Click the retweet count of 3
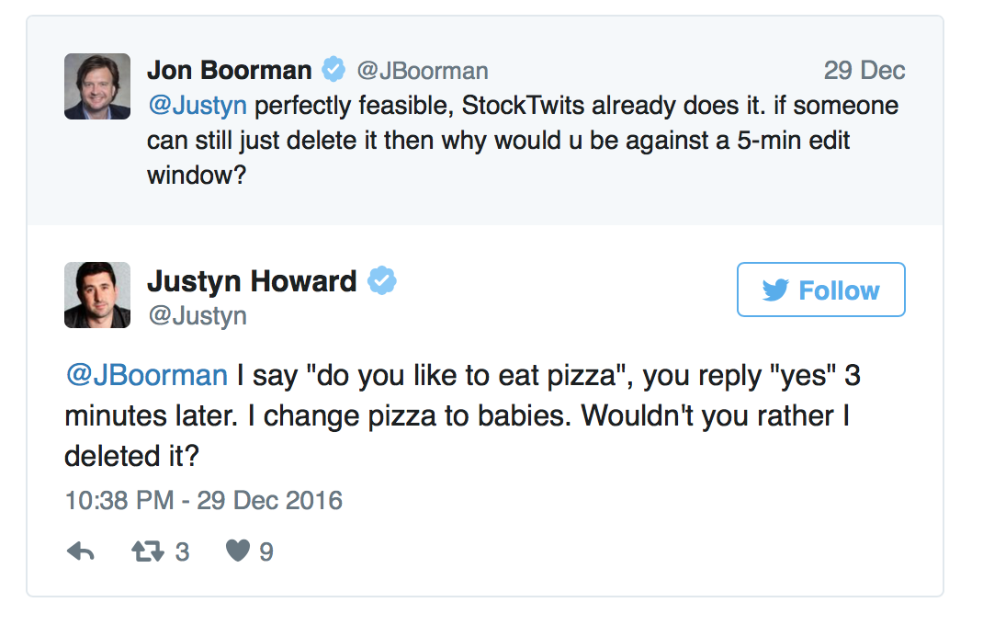This screenshot has height=625, width=983. point(182,551)
